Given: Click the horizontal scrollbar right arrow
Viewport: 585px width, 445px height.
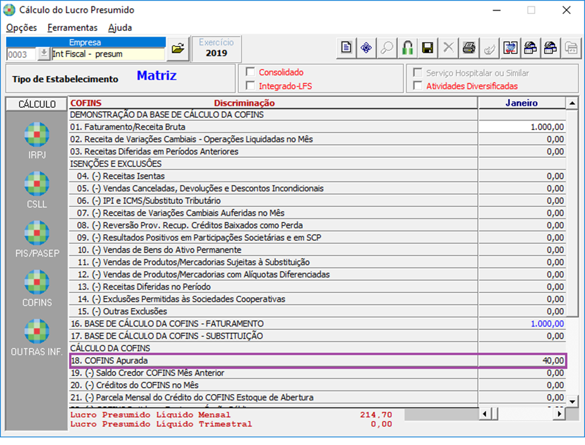Looking at the screenshot, I should pyautogui.click(x=559, y=414).
